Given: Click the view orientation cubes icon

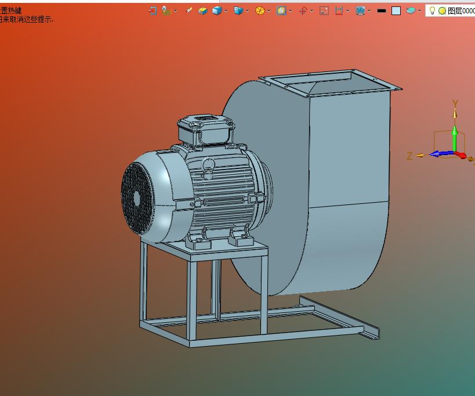Looking at the screenshot, I should [238, 10].
